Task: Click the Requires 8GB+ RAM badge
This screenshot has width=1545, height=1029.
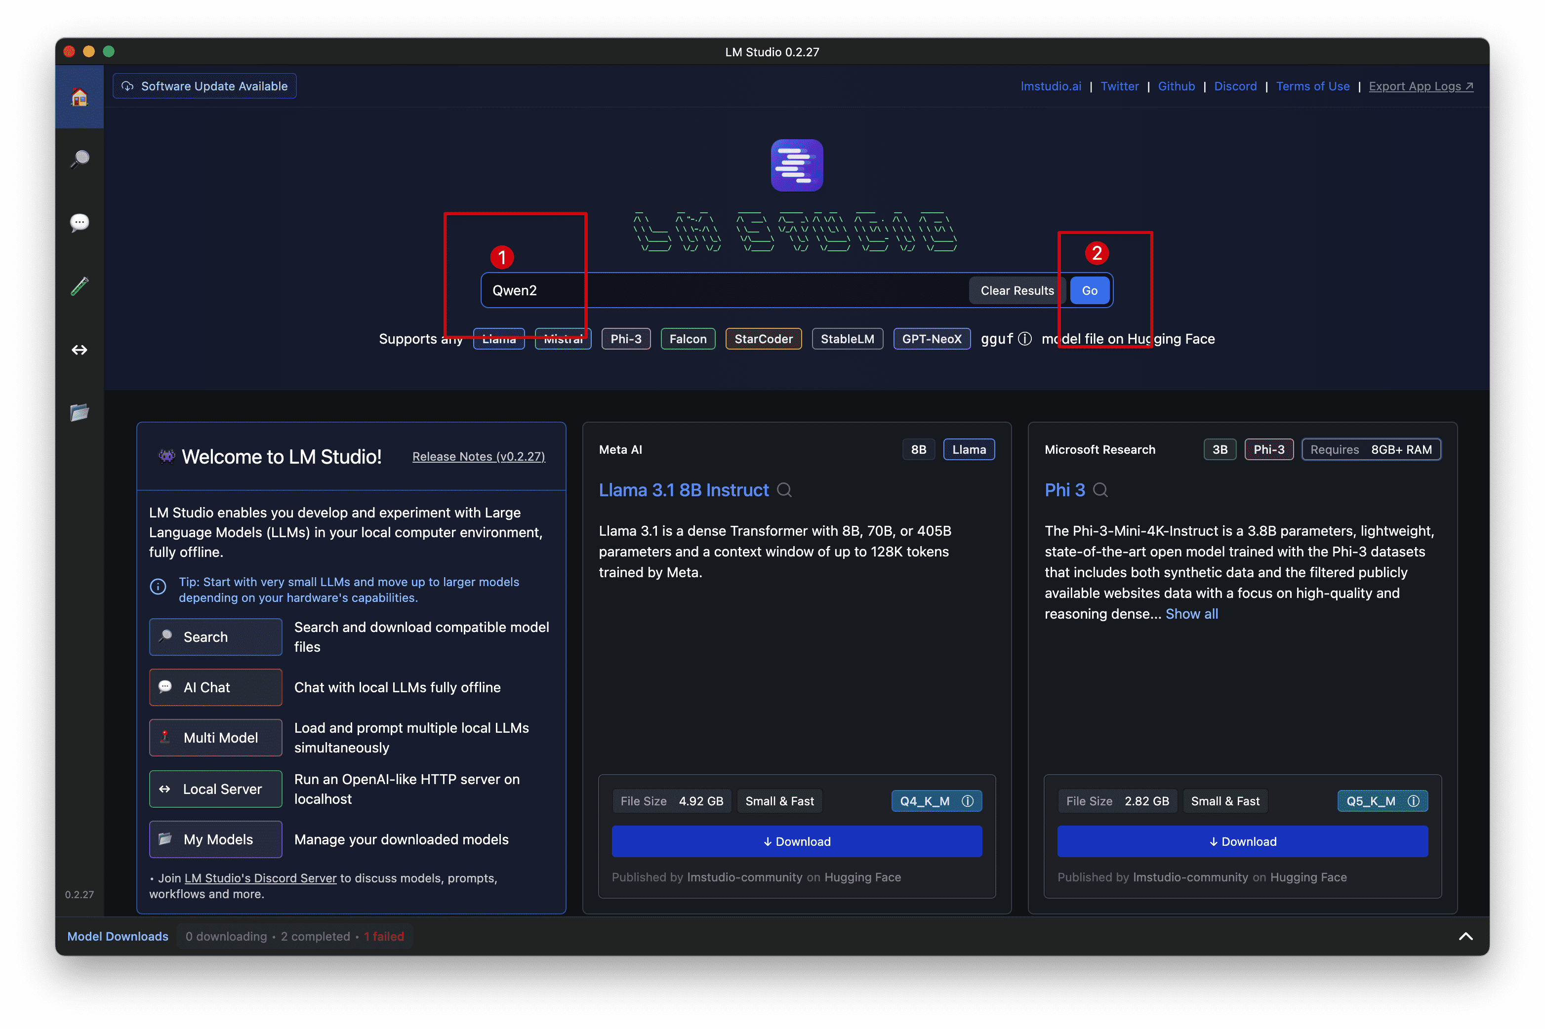Action: (x=1371, y=449)
